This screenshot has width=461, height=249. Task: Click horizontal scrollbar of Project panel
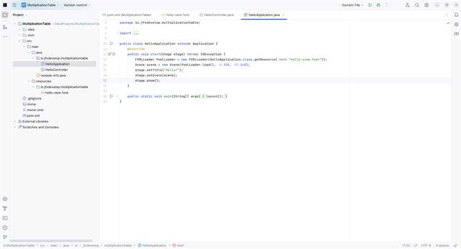(51, 241)
